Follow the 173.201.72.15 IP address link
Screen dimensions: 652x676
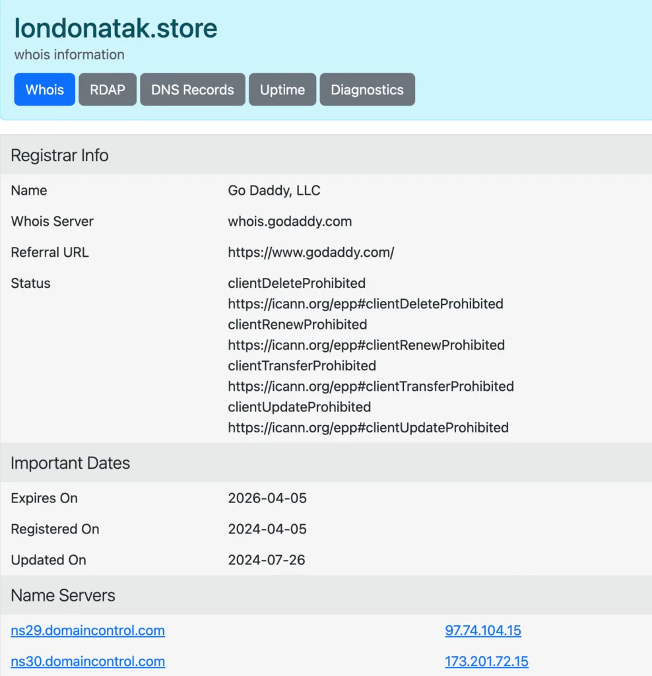tap(486, 661)
